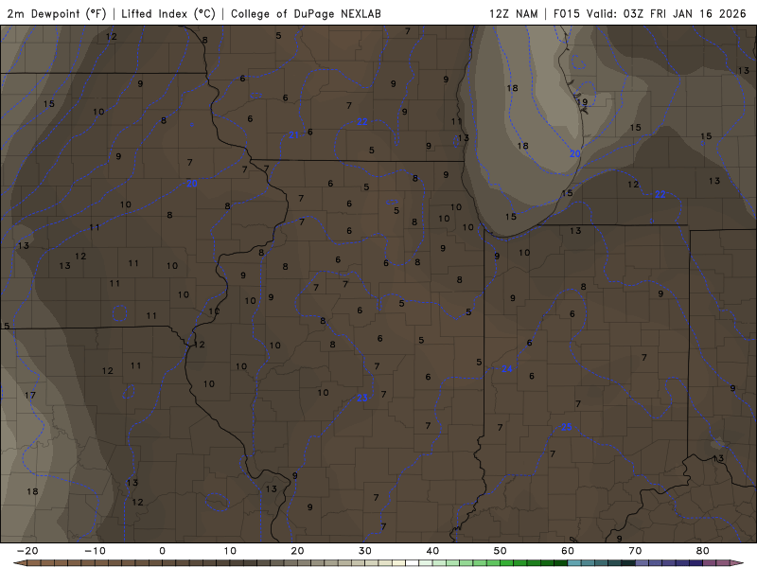Viewport: 757px width, 568px height.
Task: Click the blue "24" contour label in Indiana
Action: (x=506, y=369)
